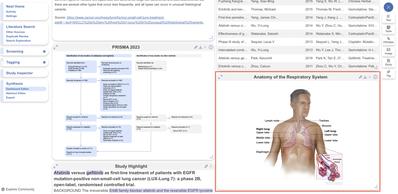Image resolution: width=398 pixels, height=194 pixels.
Task: Select the Park, Keunchil table row
Action: pyautogui.click(x=298, y=58)
